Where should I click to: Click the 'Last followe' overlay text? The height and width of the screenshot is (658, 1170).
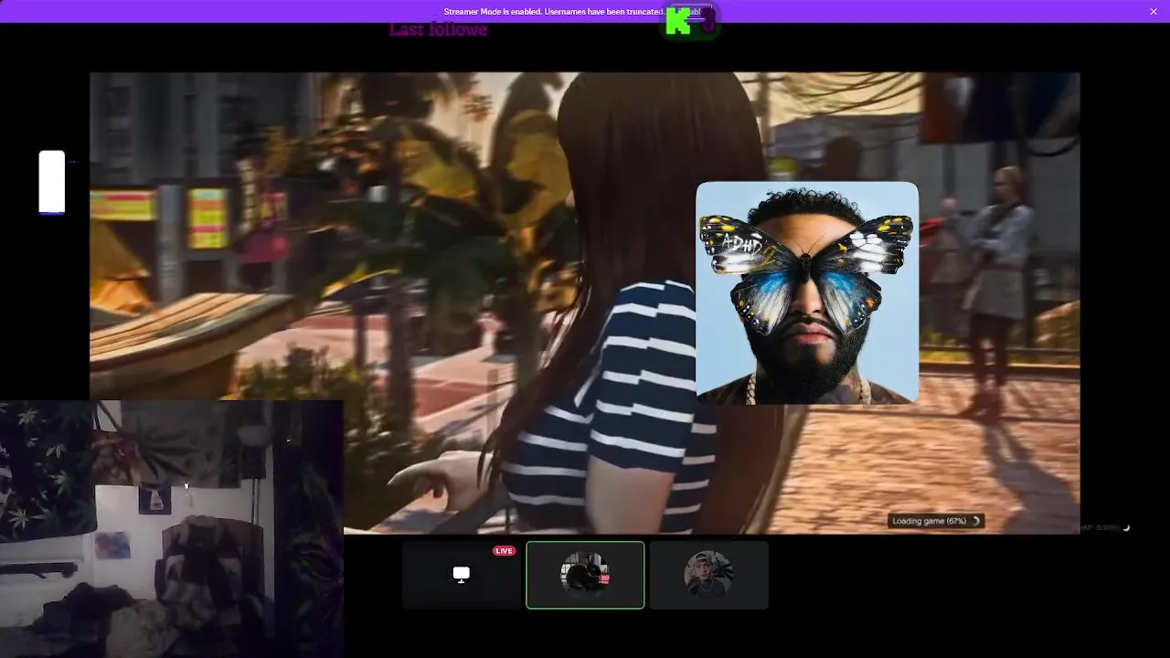coord(438,29)
